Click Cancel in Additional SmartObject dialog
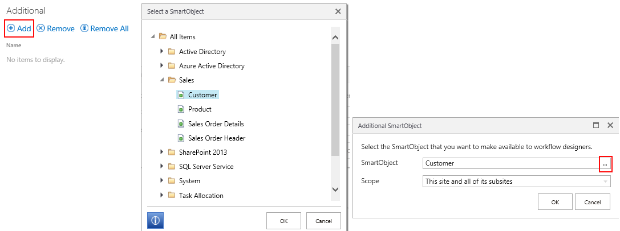The height and width of the screenshot is (231, 620). coord(593,201)
